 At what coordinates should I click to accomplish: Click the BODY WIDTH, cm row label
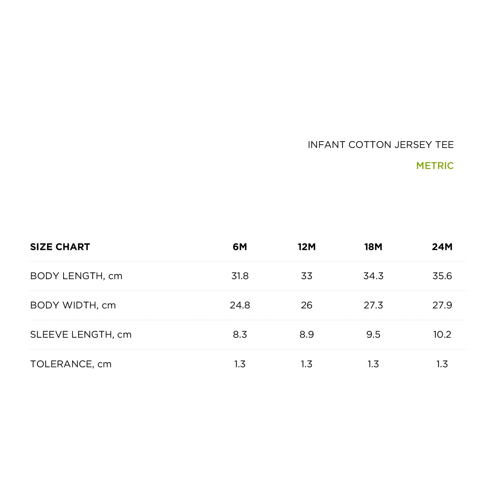point(73,305)
